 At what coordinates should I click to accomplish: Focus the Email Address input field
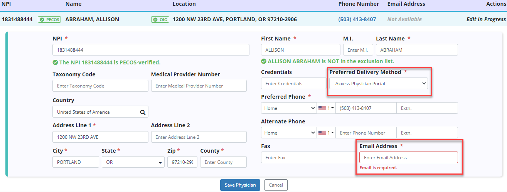click(408, 158)
